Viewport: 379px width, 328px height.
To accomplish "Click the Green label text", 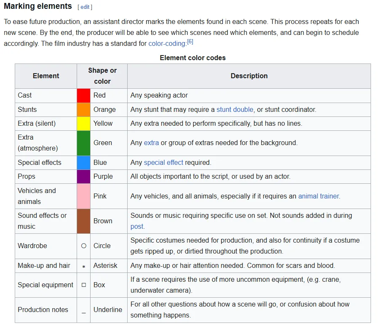I will click(x=103, y=143).
